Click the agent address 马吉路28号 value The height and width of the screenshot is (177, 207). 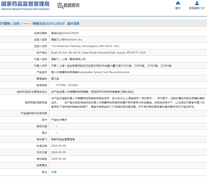pos(111,66)
